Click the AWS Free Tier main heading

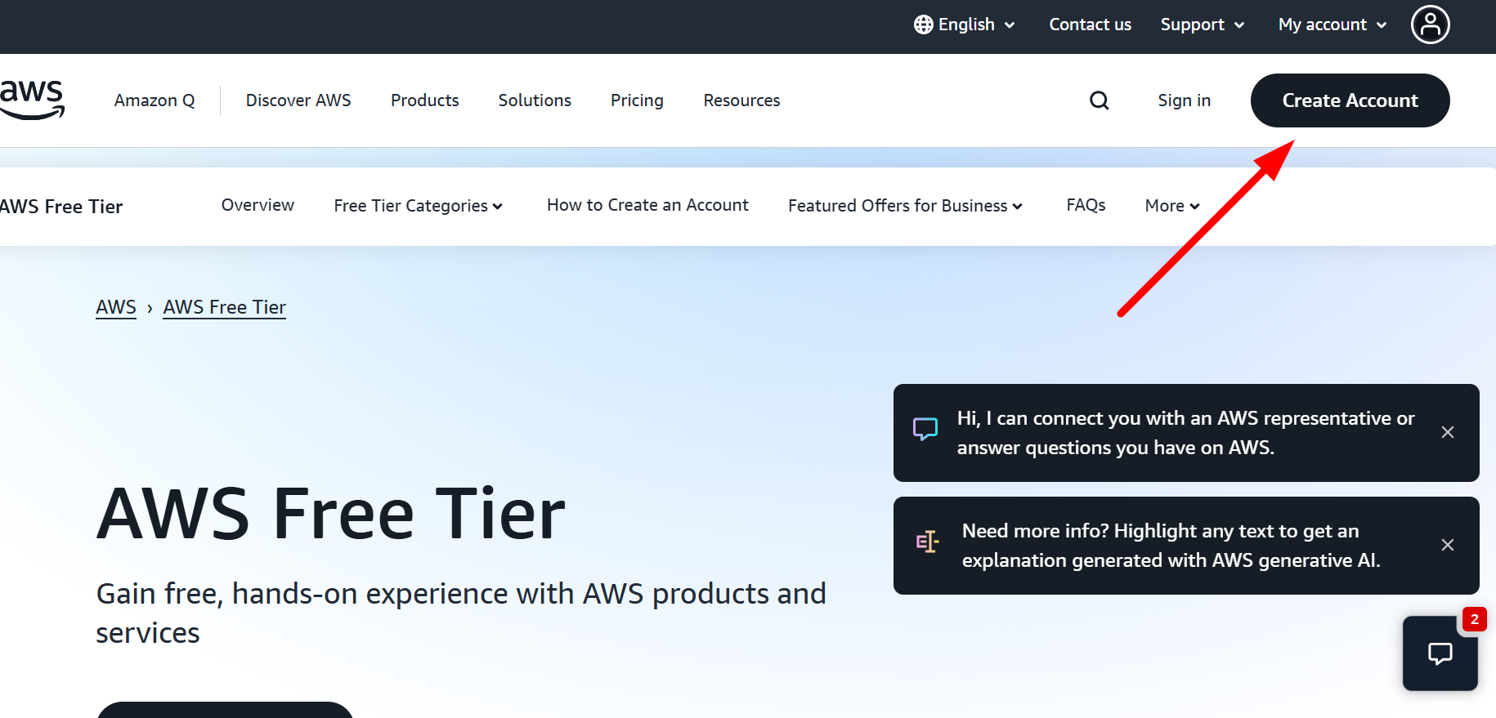pos(331,514)
